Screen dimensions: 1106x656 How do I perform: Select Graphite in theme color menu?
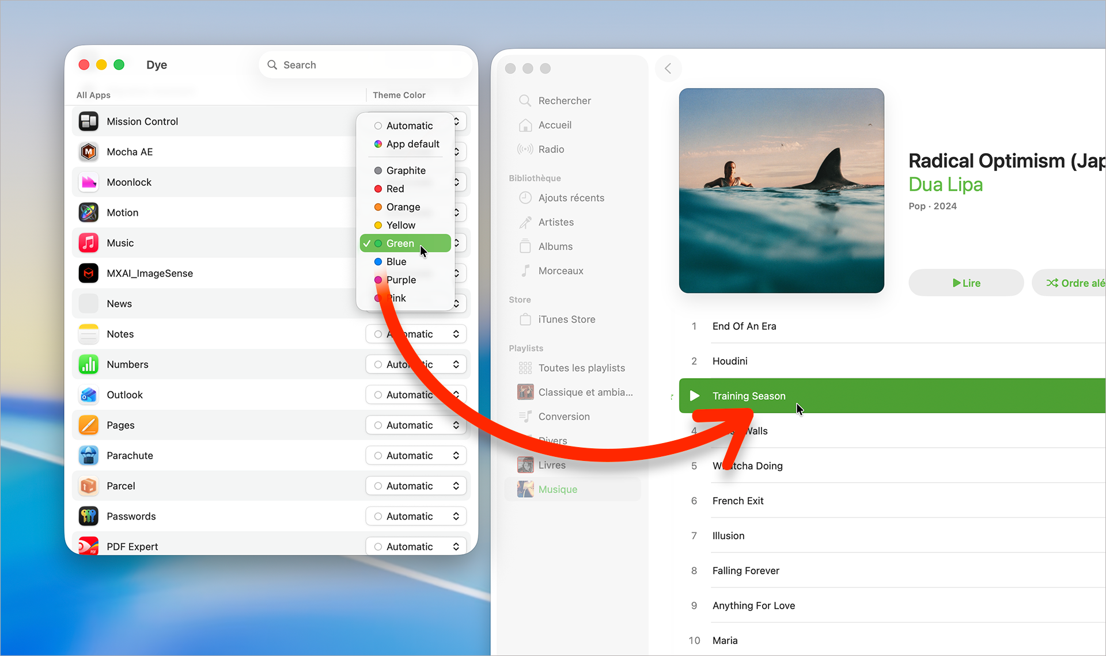point(406,170)
